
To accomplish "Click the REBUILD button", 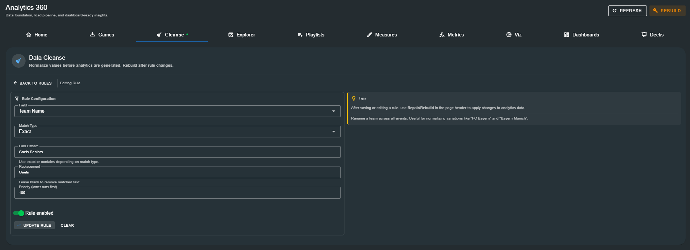I will pyautogui.click(x=667, y=11).
